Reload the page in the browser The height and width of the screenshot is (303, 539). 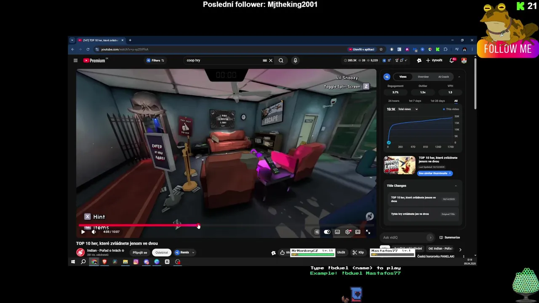[88, 49]
